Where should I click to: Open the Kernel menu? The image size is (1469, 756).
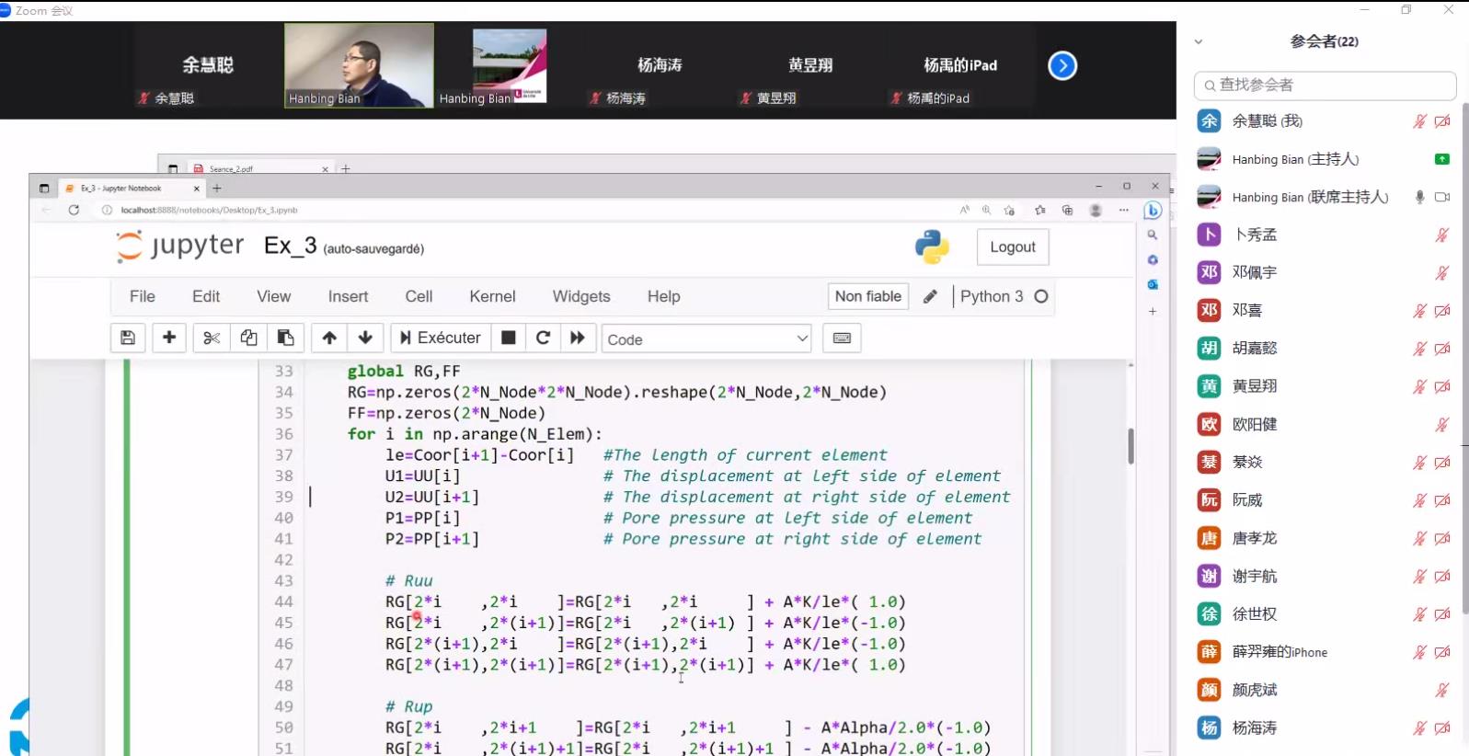pyautogui.click(x=492, y=296)
